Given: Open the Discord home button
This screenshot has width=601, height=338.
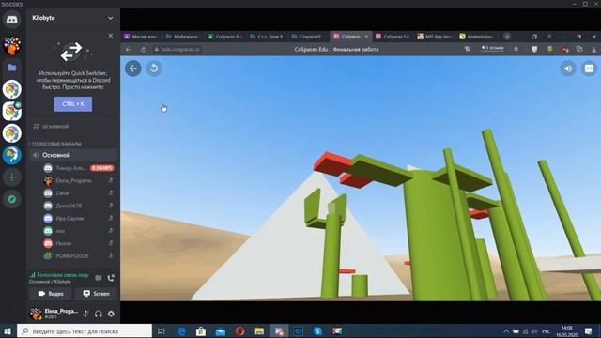Looking at the screenshot, I should point(12,19).
